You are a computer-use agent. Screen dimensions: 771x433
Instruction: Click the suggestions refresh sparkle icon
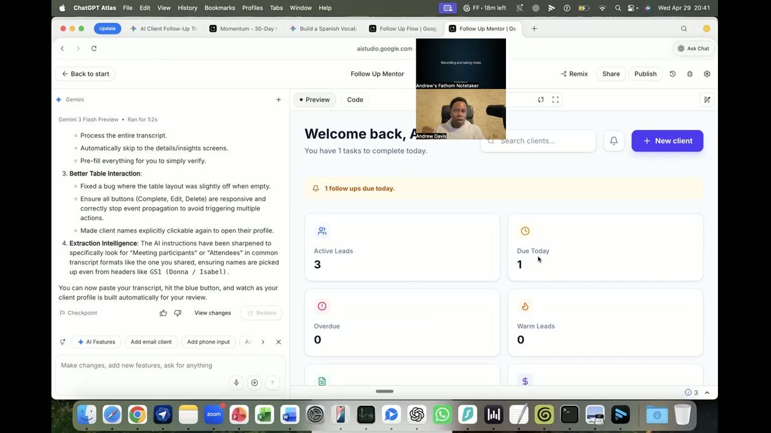click(x=62, y=342)
